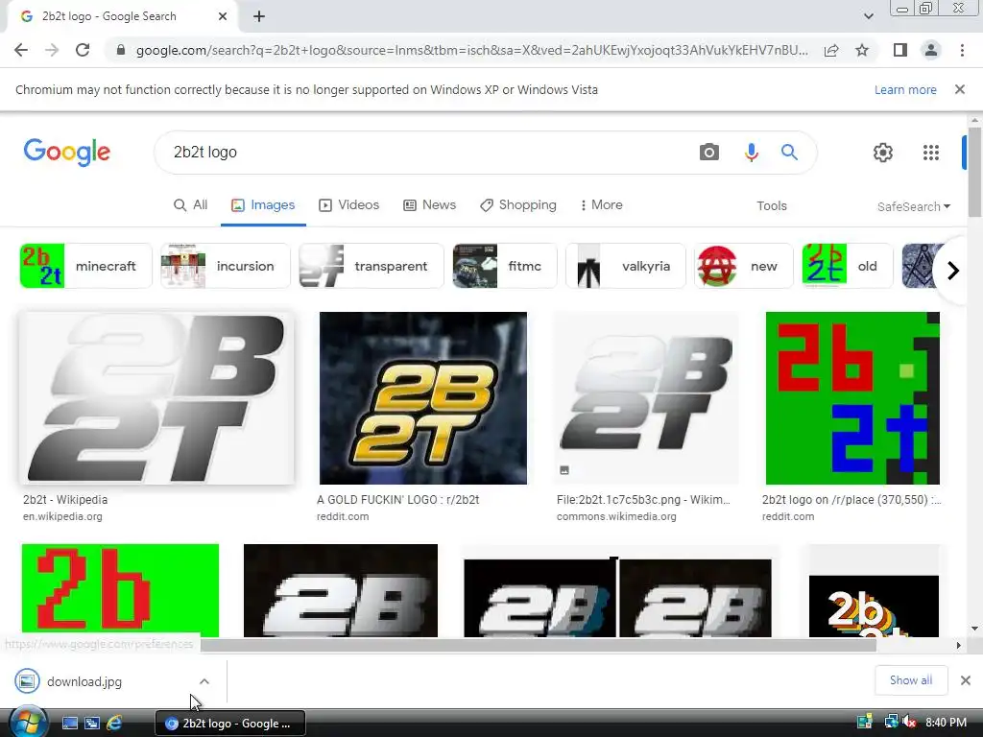The width and height of the screenshot is (983, 737).
Task: Click the Show Desktop quick launch icon
Action: click(x=69, y=724)
